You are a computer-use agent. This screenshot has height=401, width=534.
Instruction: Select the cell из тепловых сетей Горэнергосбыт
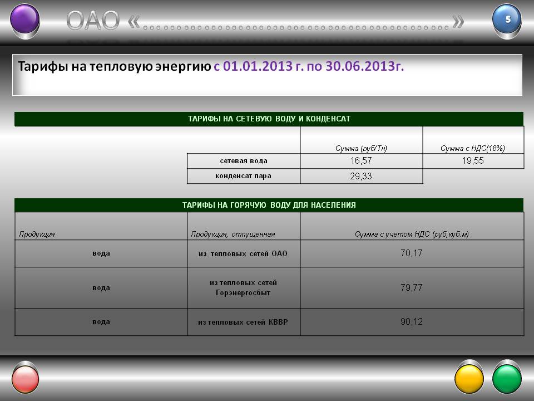click(x=244, y=288)
